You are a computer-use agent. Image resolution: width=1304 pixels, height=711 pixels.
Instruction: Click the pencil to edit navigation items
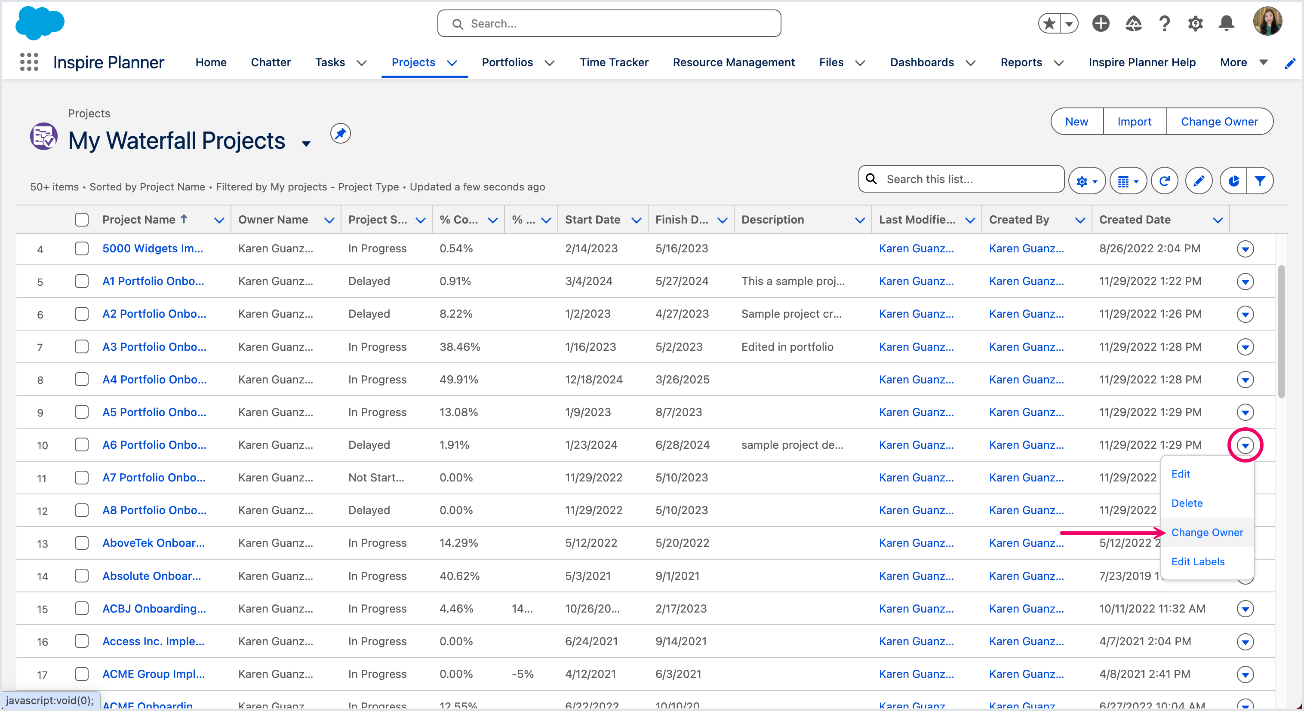(1290, 63)
